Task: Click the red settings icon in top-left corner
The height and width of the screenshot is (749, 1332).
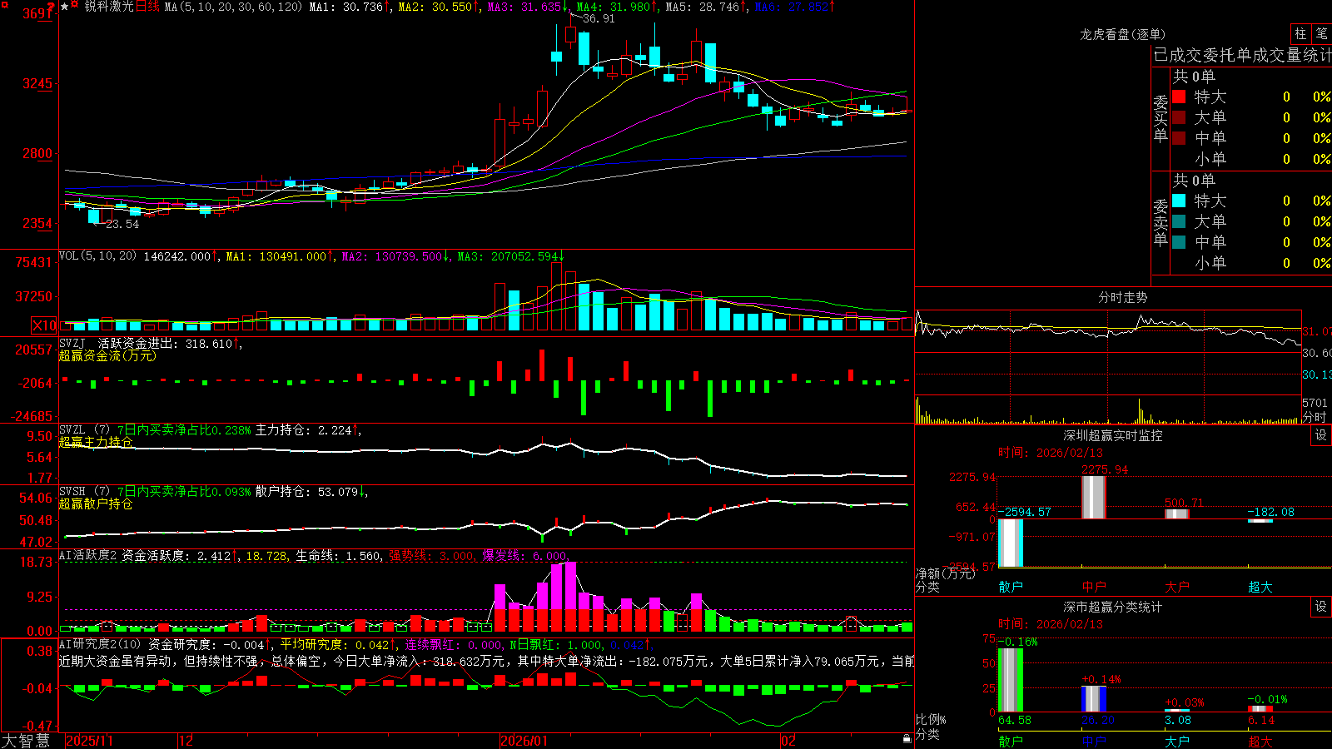Action: [5, 5]
